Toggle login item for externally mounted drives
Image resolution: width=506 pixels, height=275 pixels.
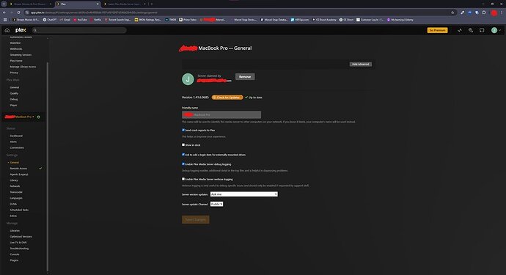[183, 154]
